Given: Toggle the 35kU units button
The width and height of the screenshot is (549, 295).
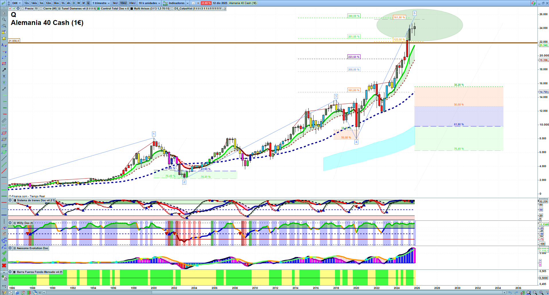Looking at the screenshot, I should click(x=132, y=3).
